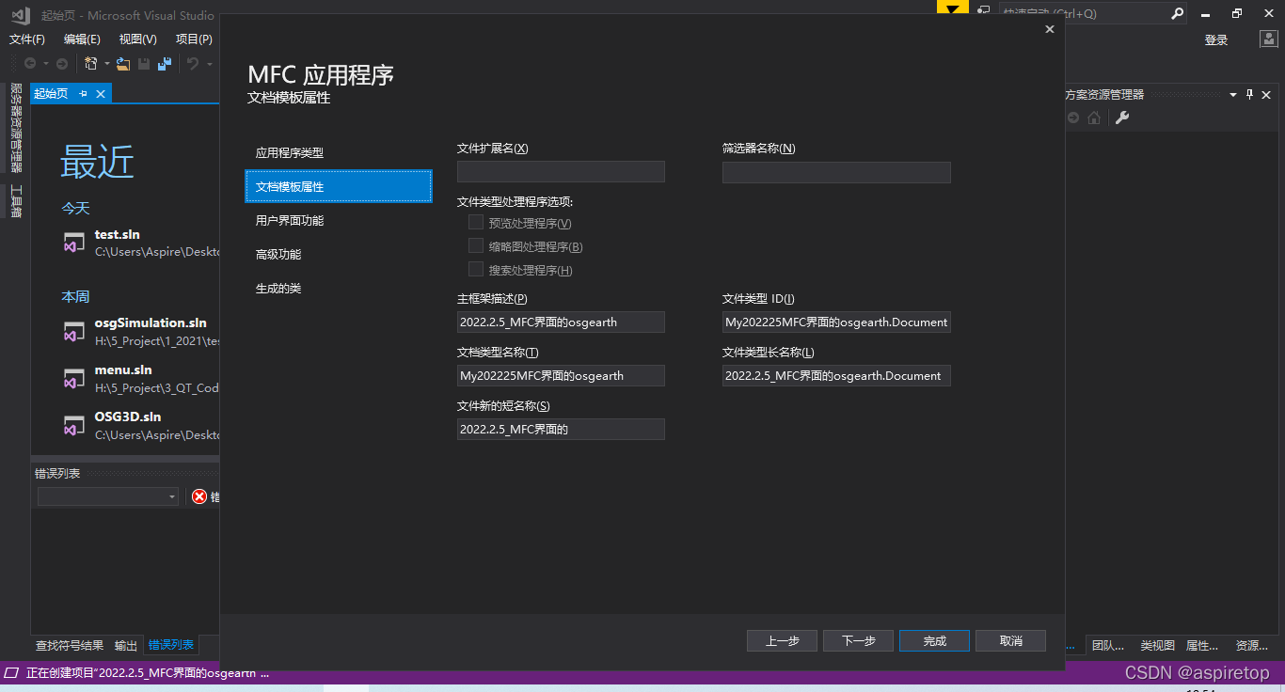Switch to 查找符号结果 tab

[70, 645]
